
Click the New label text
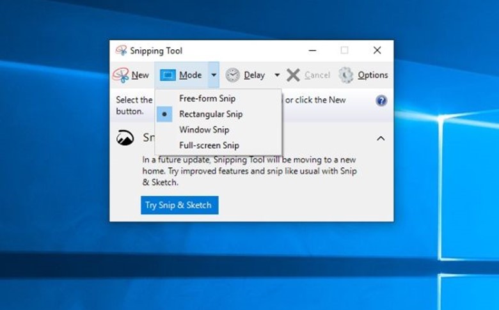[140, 75]
